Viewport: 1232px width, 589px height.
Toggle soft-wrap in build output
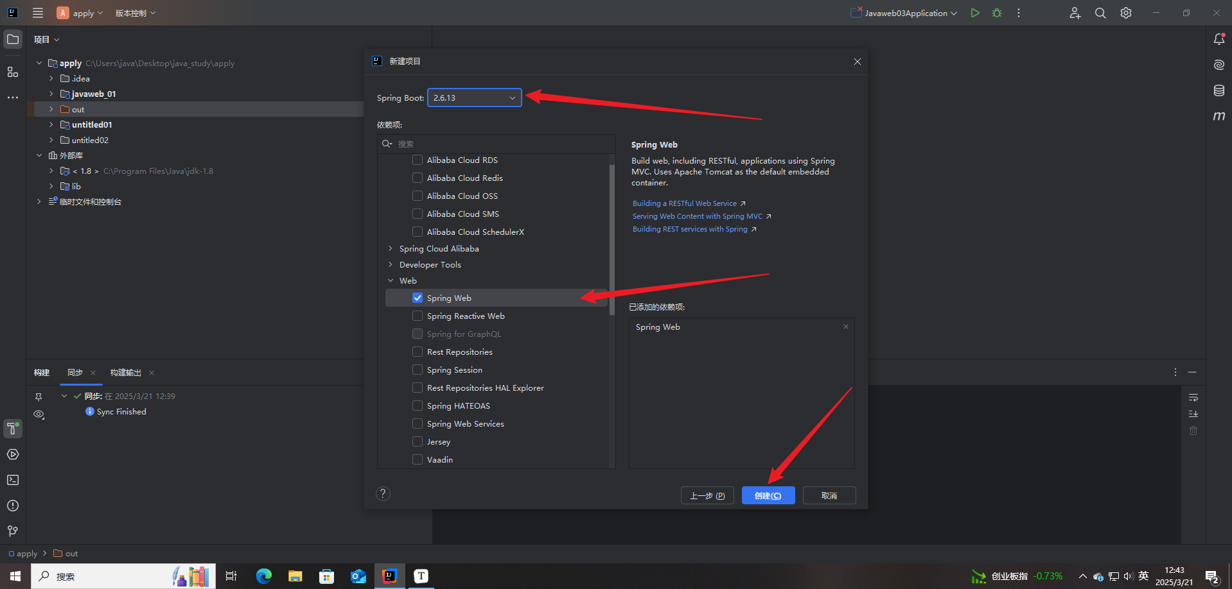coord(1193,398)
